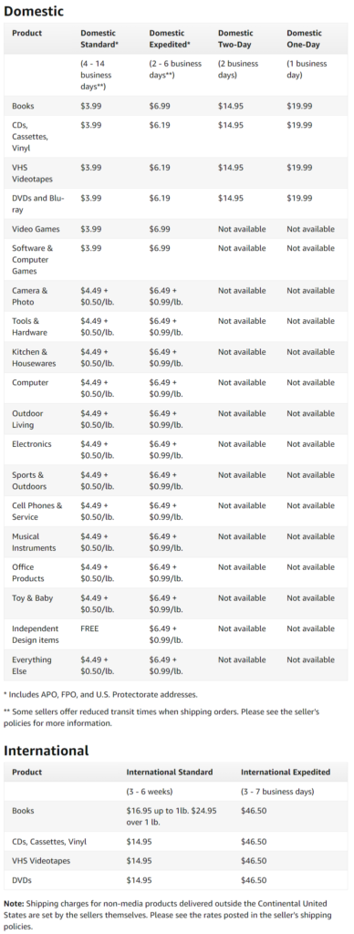Select Software & Computer Games row label
Viewport: 354px width, 934px height.
(32, 260)
